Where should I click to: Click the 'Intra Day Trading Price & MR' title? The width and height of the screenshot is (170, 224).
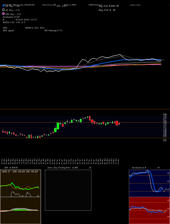tap(63, 168)
